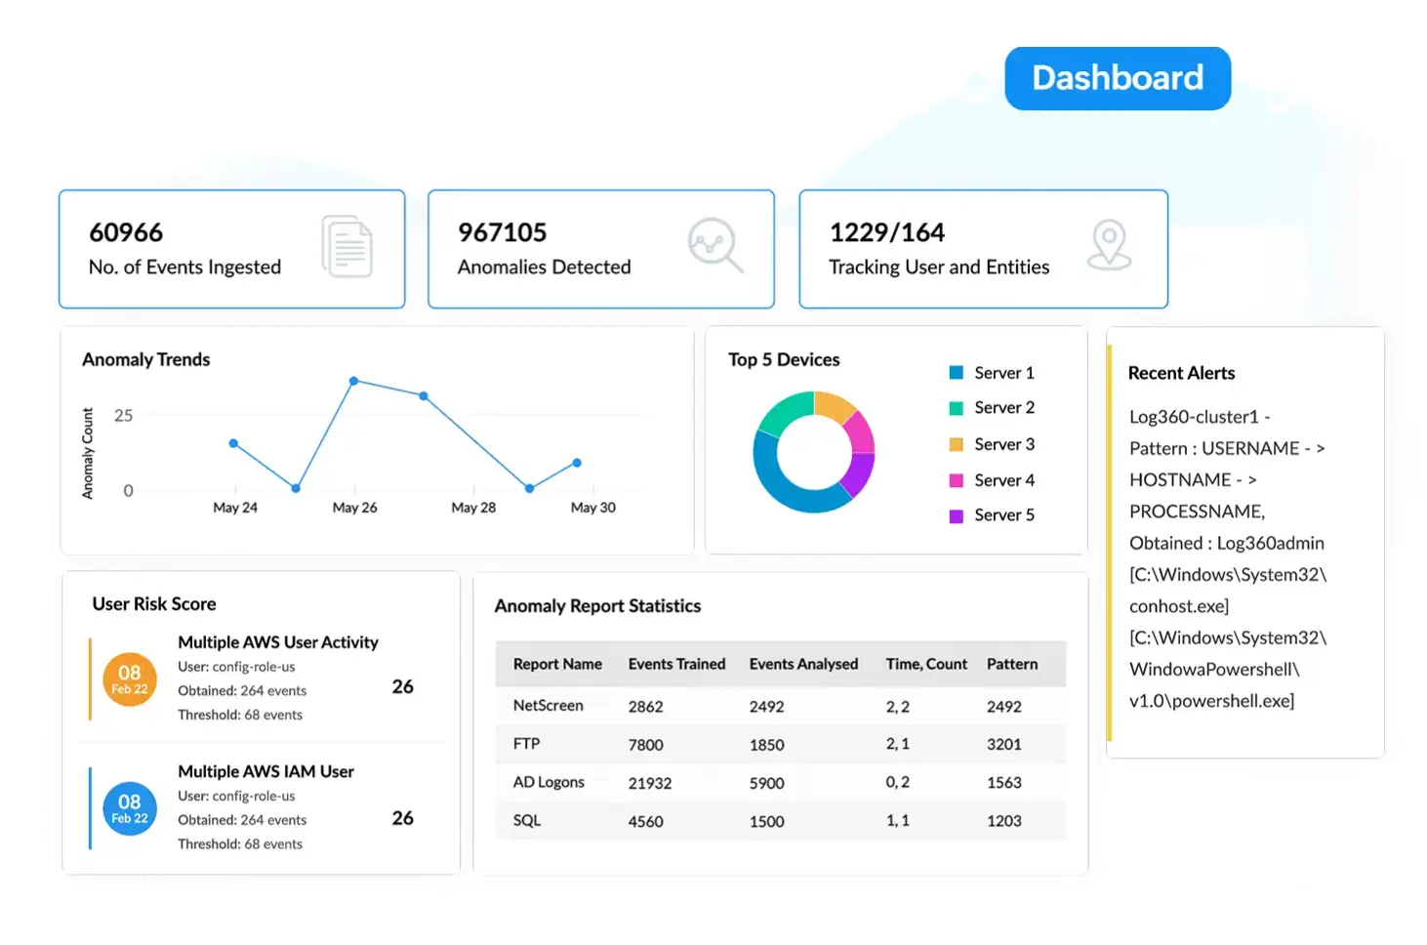The width and height of the screenshot is (1427, 945).
Task: Open the Log360-cluster1 recent alert text
Action: (1228, 558)
